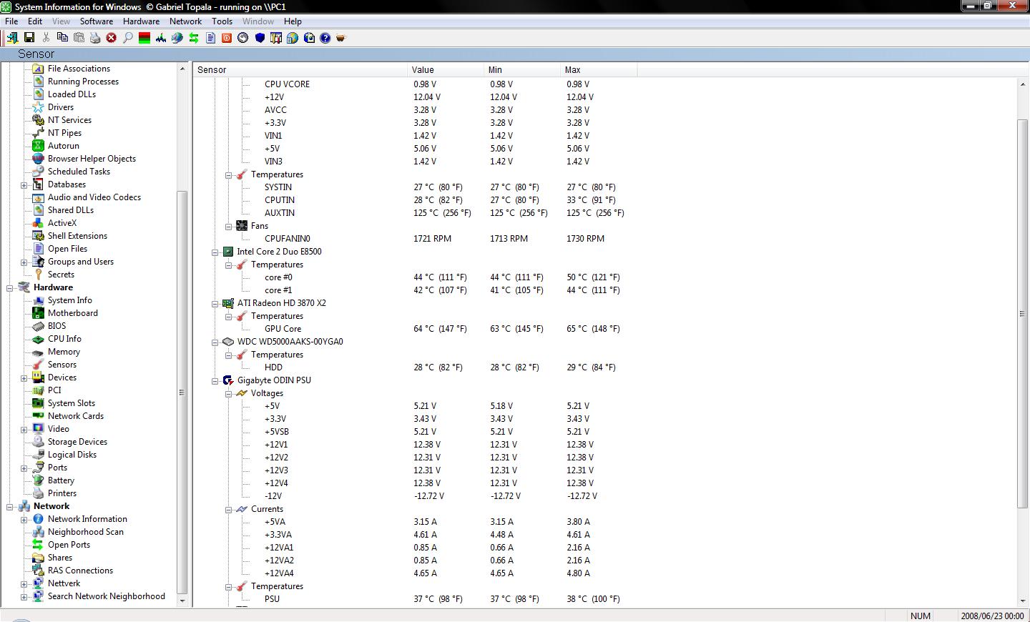Click the Paste clipboard toolbar icon

(x=79, y=38)
